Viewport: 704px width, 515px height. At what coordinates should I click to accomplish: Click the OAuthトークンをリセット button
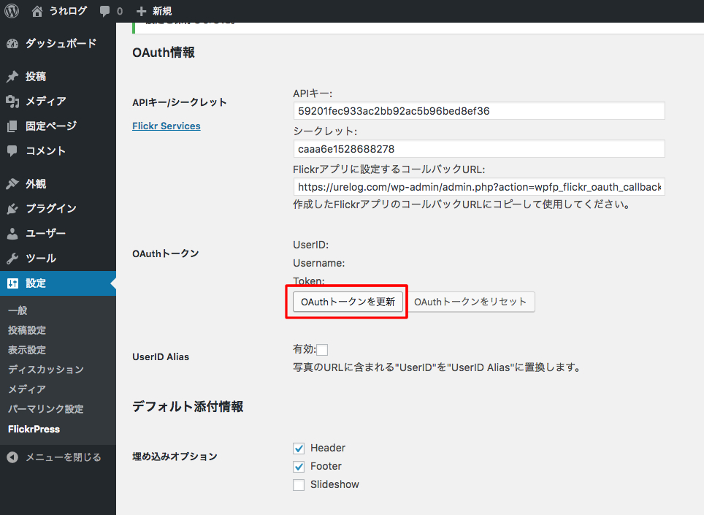[x=470, y=302]
